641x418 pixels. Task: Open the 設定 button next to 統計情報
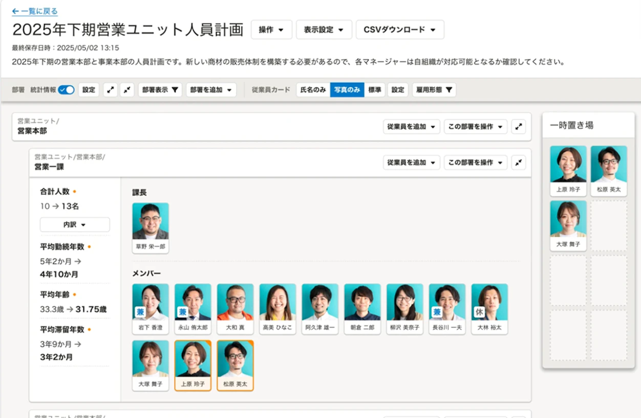coord(89,90)
